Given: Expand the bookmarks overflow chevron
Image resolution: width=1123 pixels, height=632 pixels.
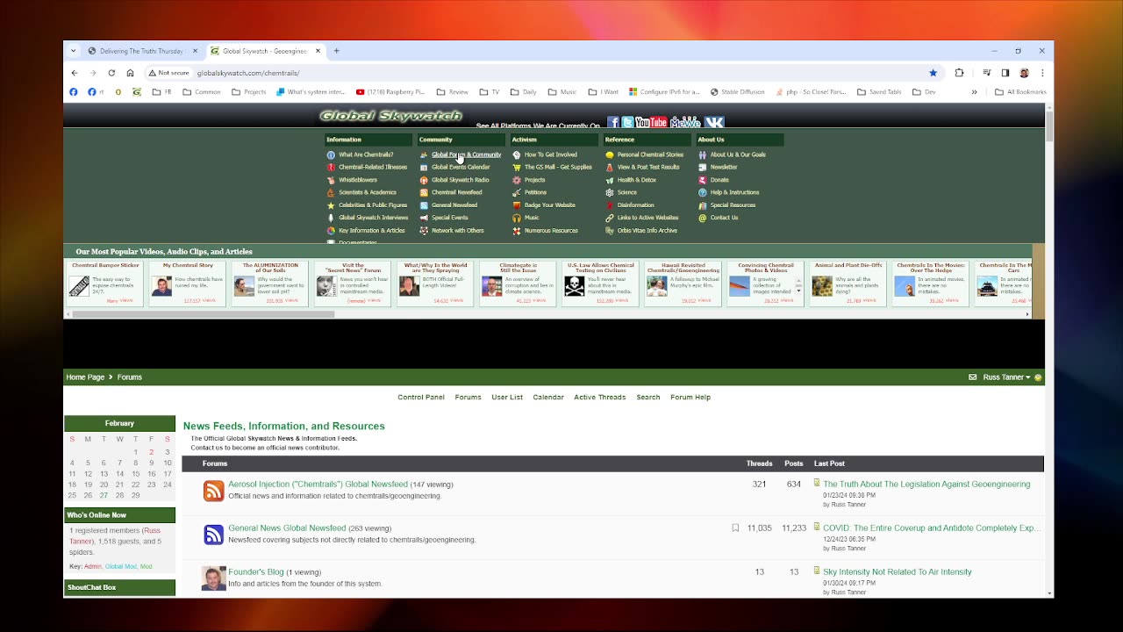Looking at the screenshot, I should click(974, 92).
